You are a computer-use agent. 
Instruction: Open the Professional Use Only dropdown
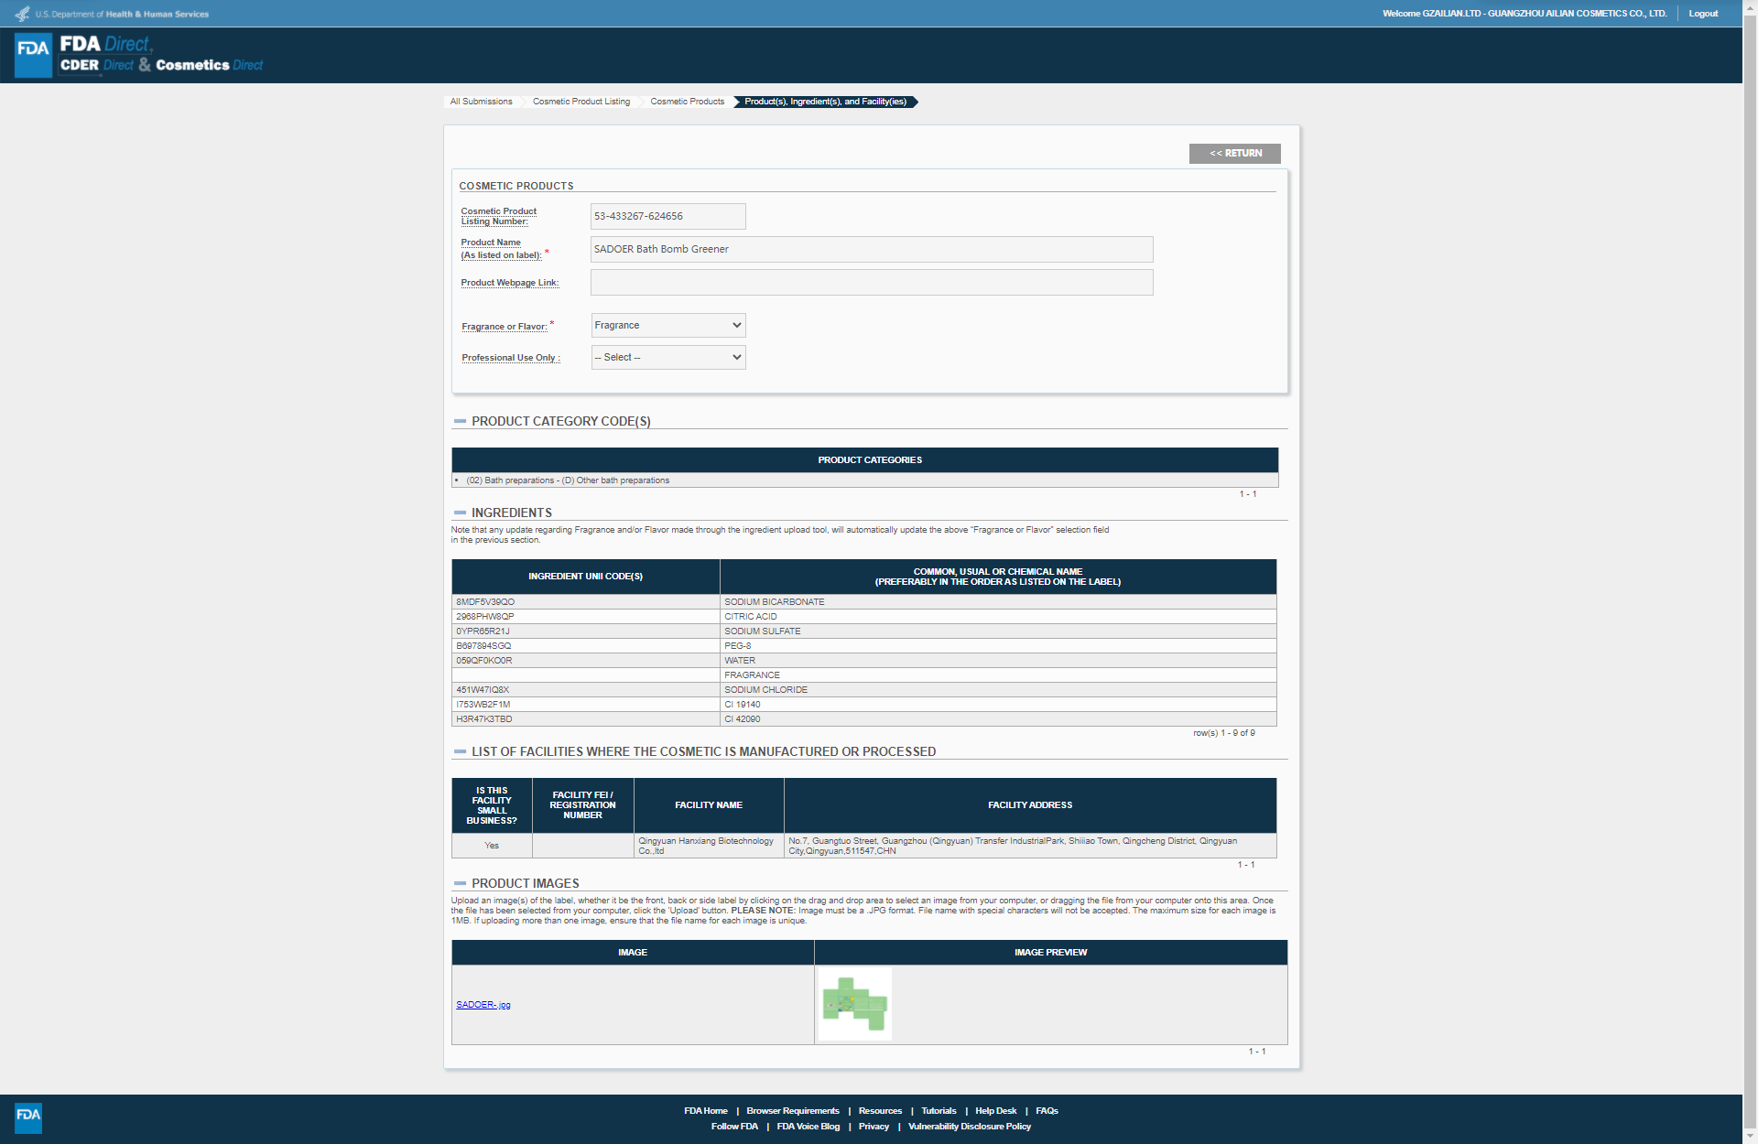point(667,358)
